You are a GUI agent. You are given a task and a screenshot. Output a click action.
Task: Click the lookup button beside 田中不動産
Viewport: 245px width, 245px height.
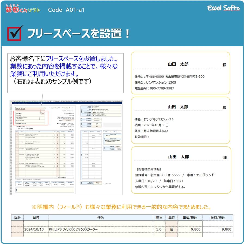[42, 114]
